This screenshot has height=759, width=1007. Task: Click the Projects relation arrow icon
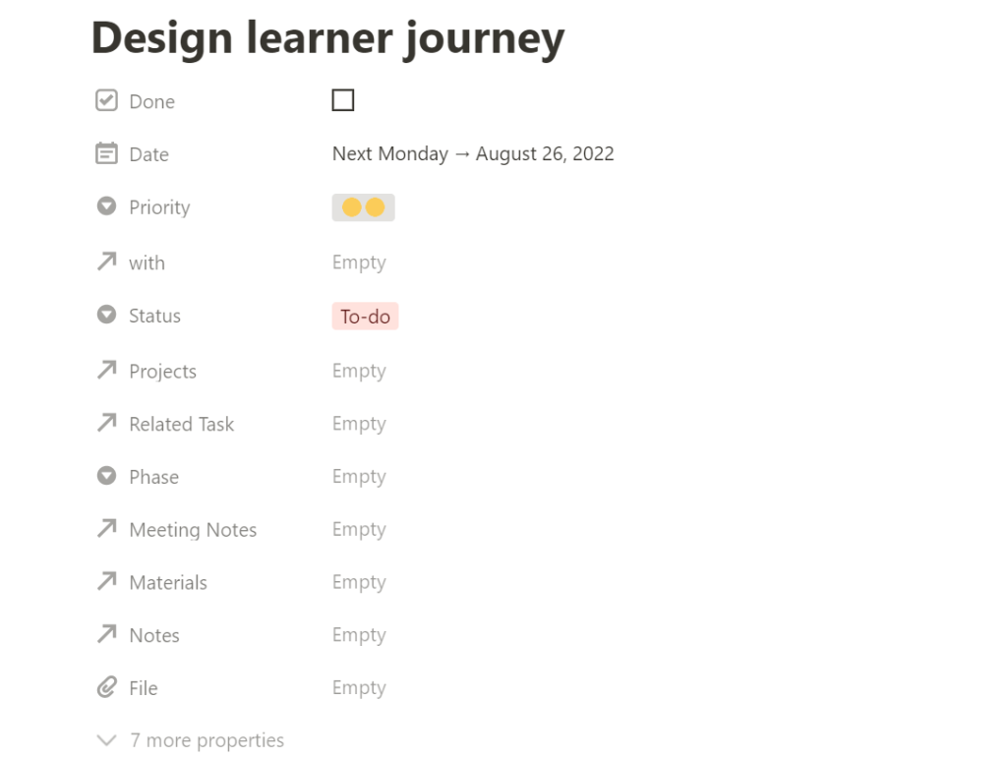tap(106, 371)
